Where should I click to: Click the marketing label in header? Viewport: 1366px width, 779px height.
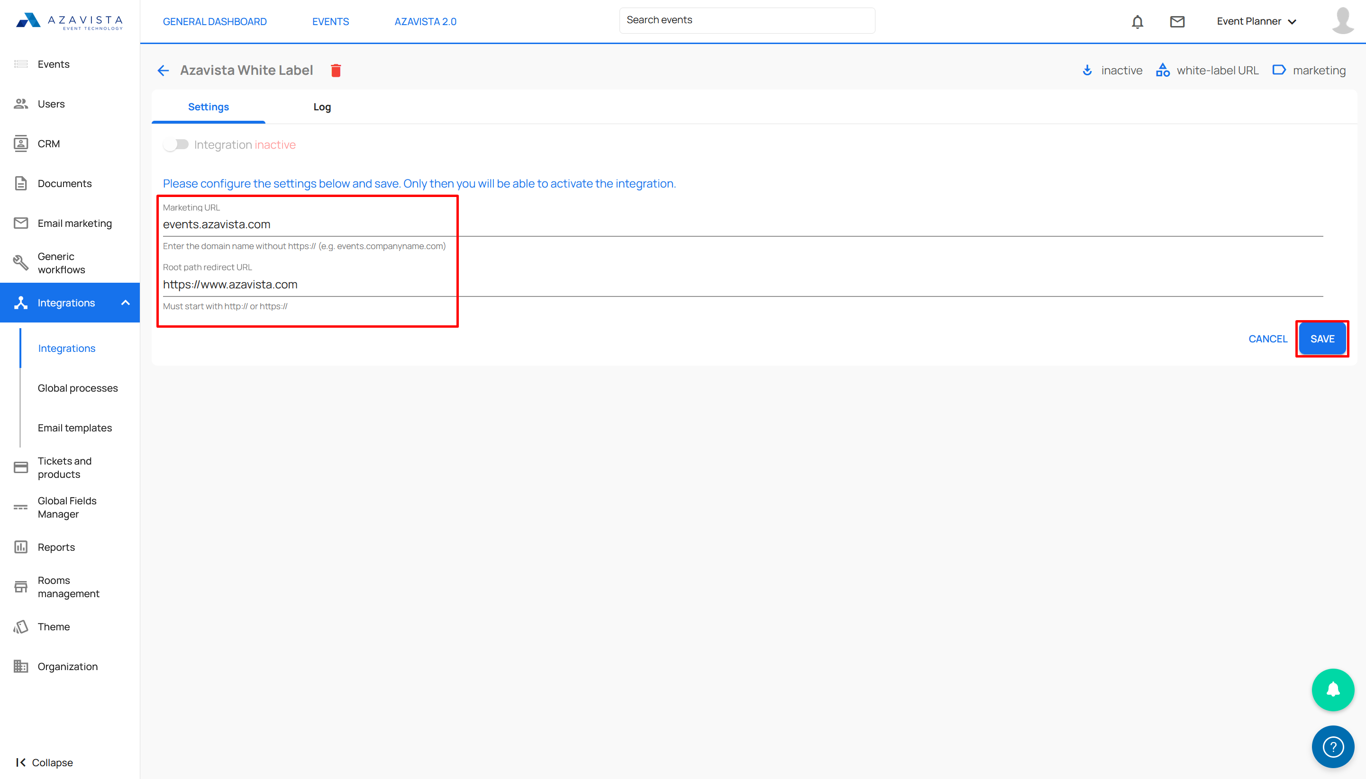tap(1319, 70)
